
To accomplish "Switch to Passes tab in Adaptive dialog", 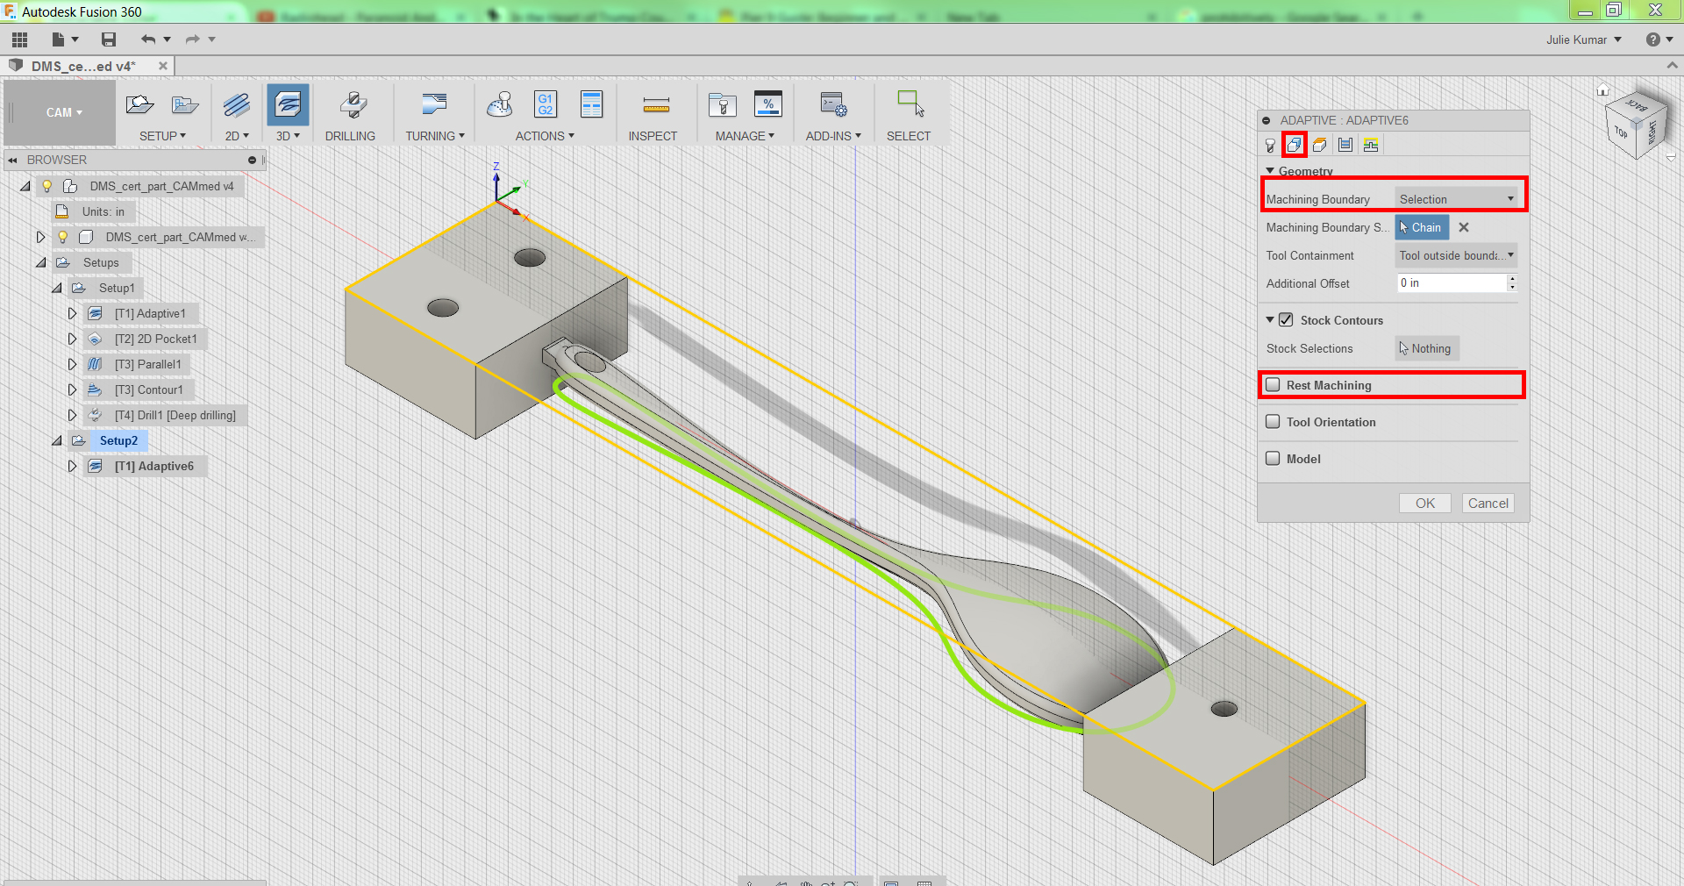I will click(x=1345, y=146).
